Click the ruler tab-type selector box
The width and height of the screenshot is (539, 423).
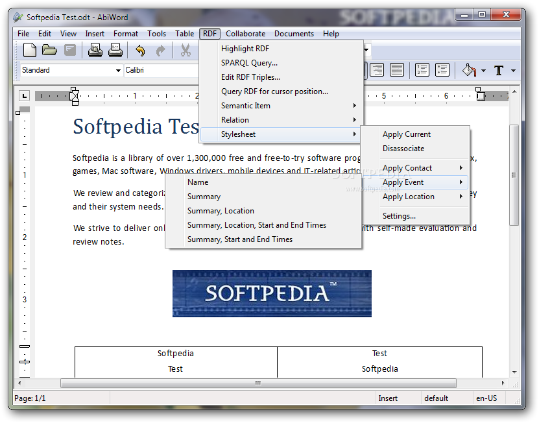(25, 95)
